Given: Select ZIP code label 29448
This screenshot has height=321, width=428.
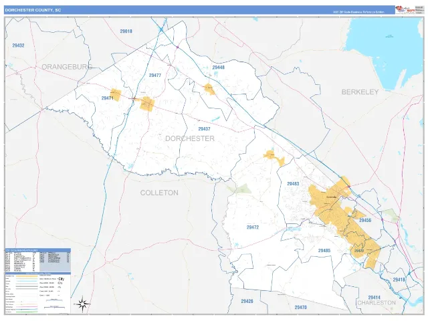Looking at the screenshot, I should (219, 67).
